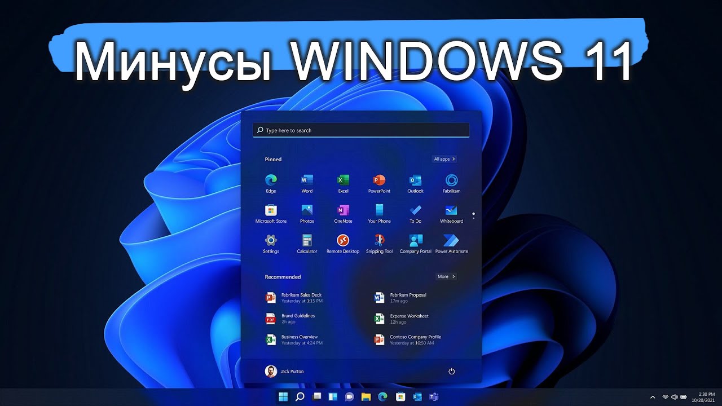Launch Word from pinned apps
The height and width of the screenshot is (406, 722).
point(307,184)
